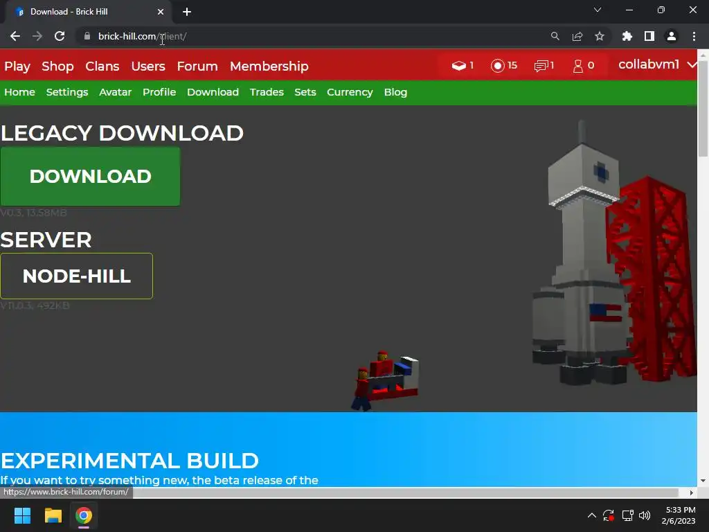Click the horizontal scrollbar right arrow
Screen dimensions: 709x532
pyautogui.click(x=692, y=493)
